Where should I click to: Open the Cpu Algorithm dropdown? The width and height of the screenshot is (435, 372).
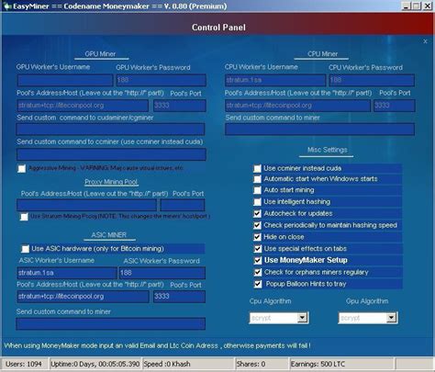pyautogui.click(x=302, y=318)
